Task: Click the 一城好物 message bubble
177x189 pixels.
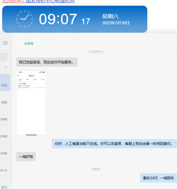Action: [x=26, y=157]
